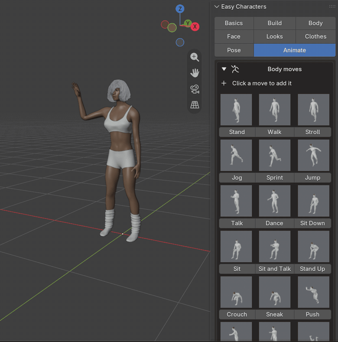This screenshot has height=342, width=338.
Task: Collapse the Body moves section triangle
Action: pos(224,69)
